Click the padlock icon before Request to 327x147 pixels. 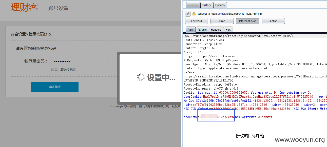pyautogui.click(x=194, y=14)
